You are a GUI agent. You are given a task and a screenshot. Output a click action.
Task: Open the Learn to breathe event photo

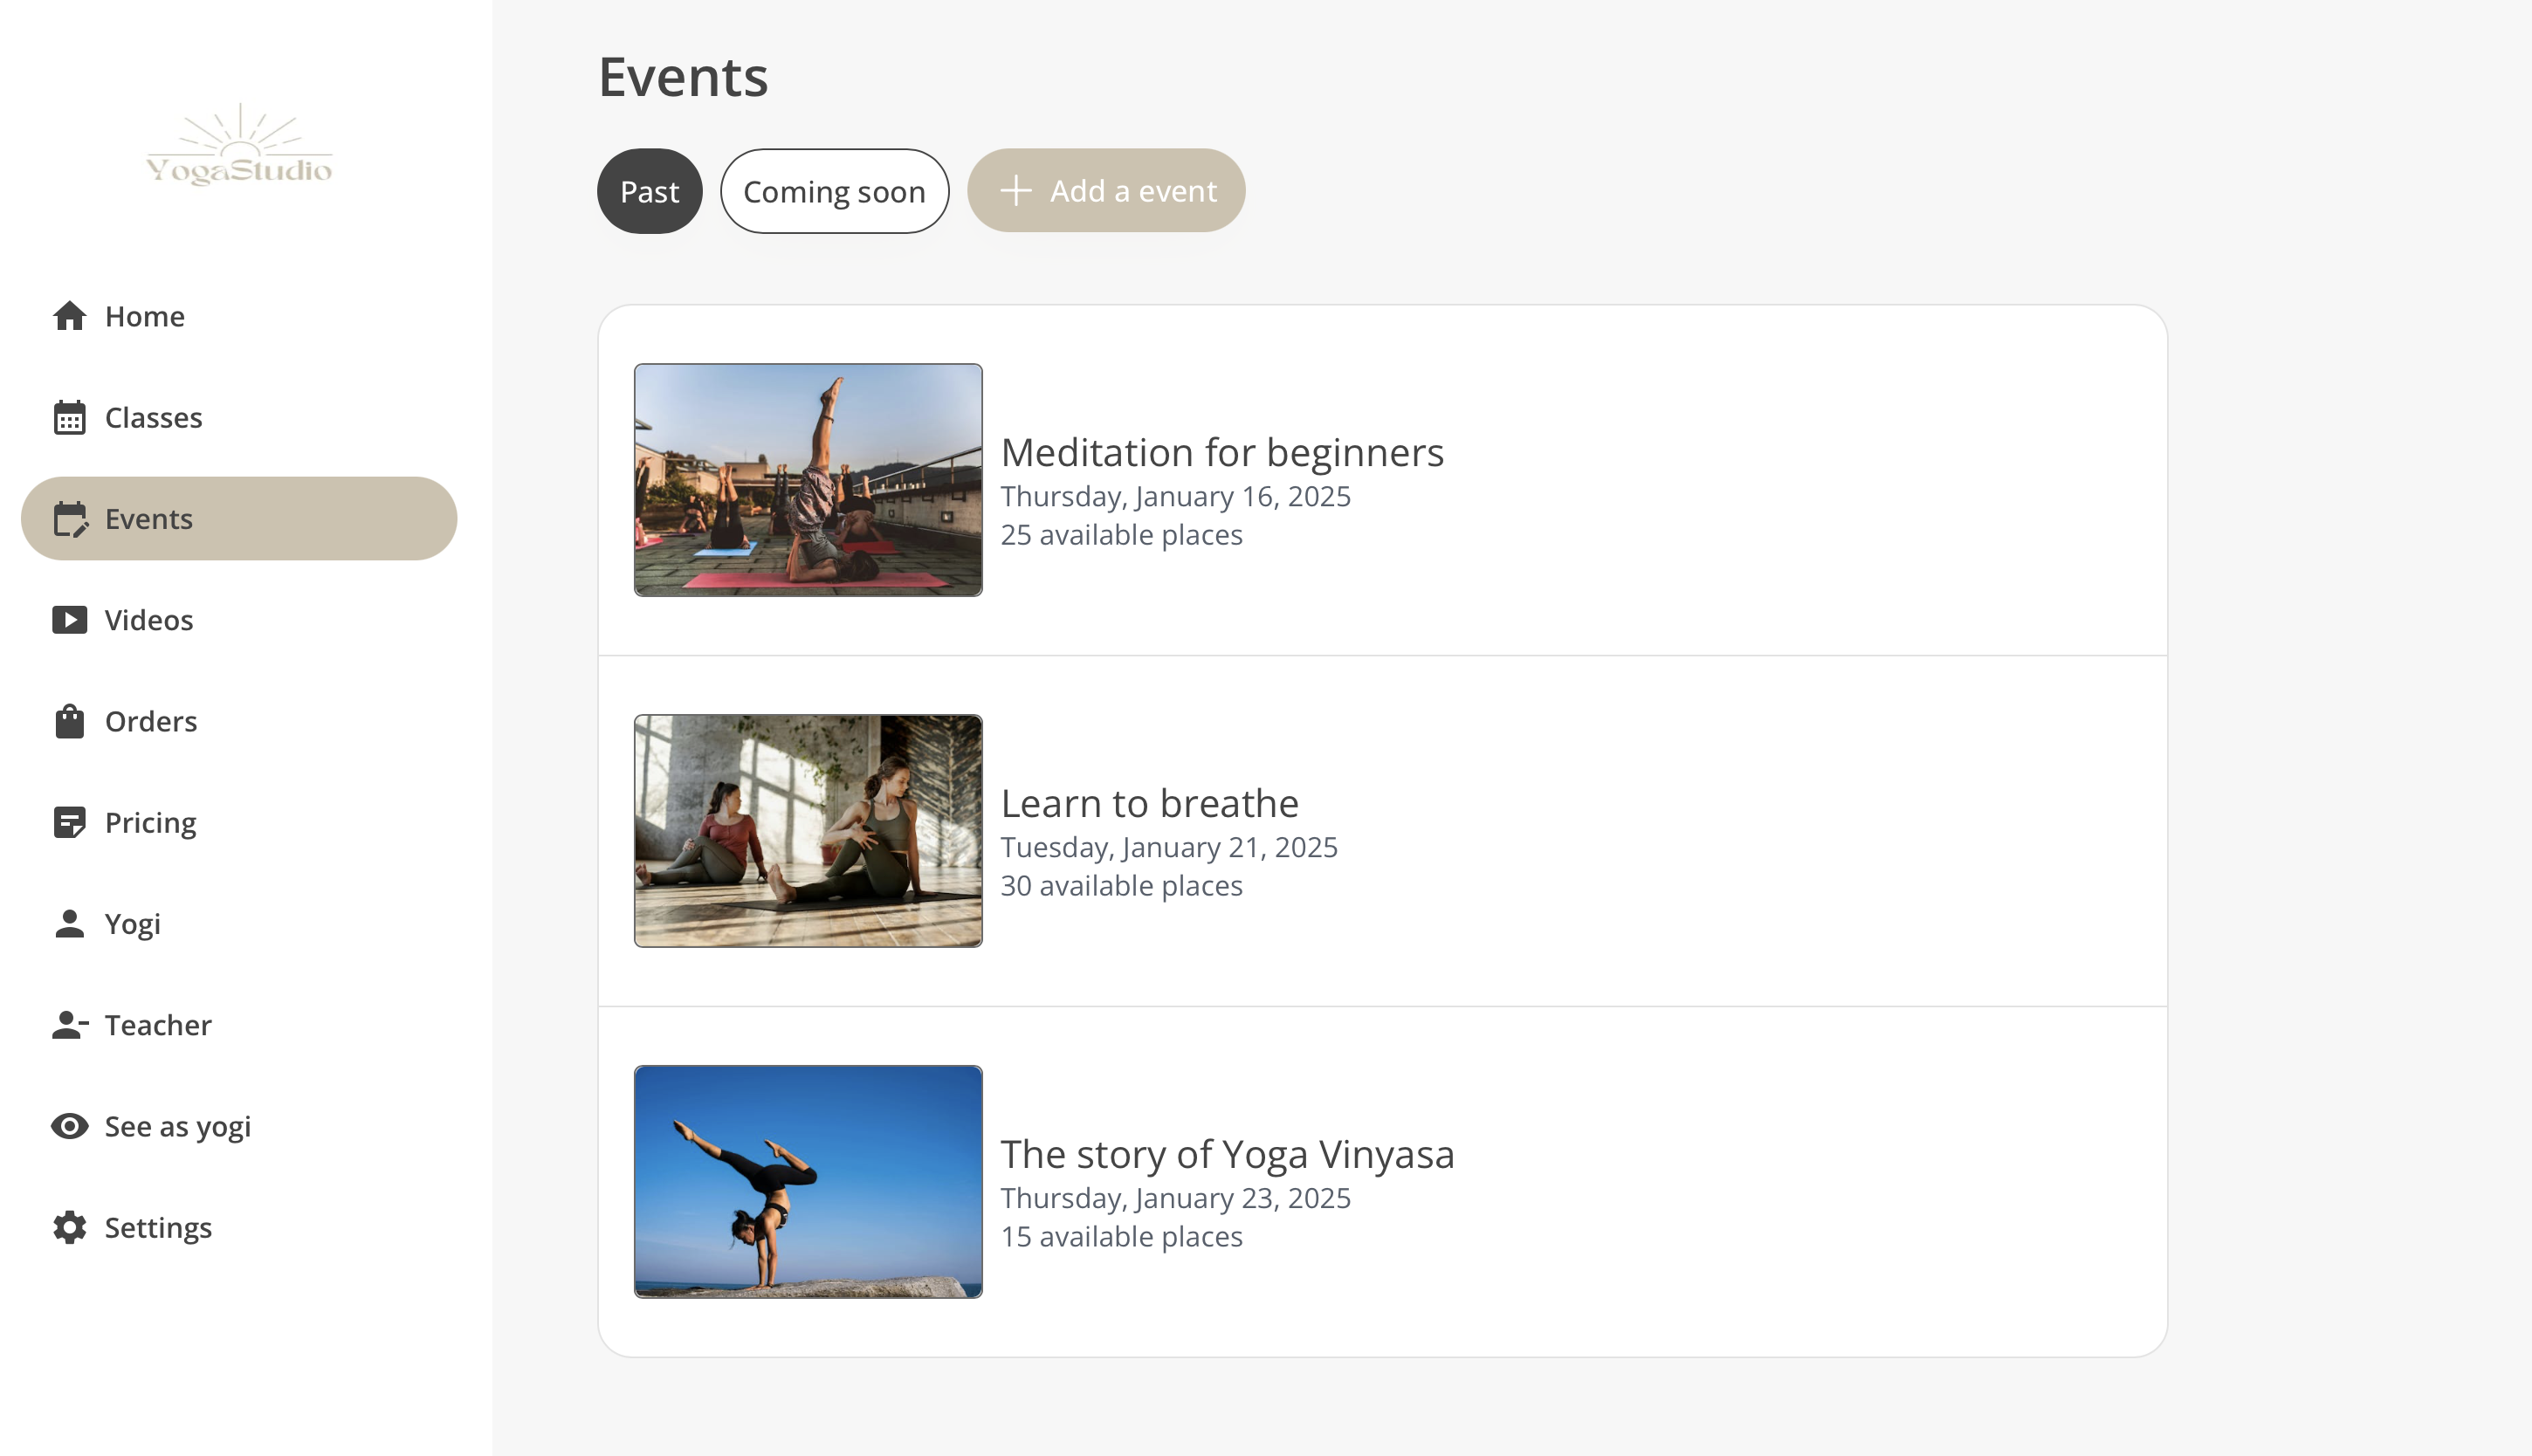(808, 830)
